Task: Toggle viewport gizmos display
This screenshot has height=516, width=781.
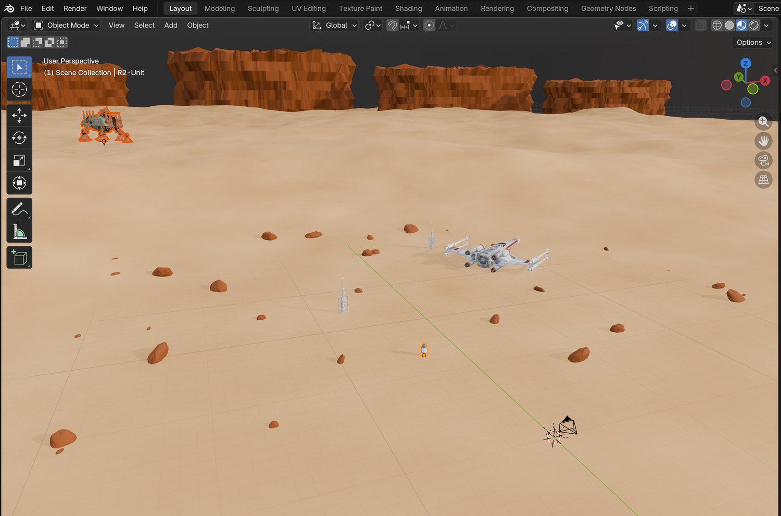Action: coord(643,25)
